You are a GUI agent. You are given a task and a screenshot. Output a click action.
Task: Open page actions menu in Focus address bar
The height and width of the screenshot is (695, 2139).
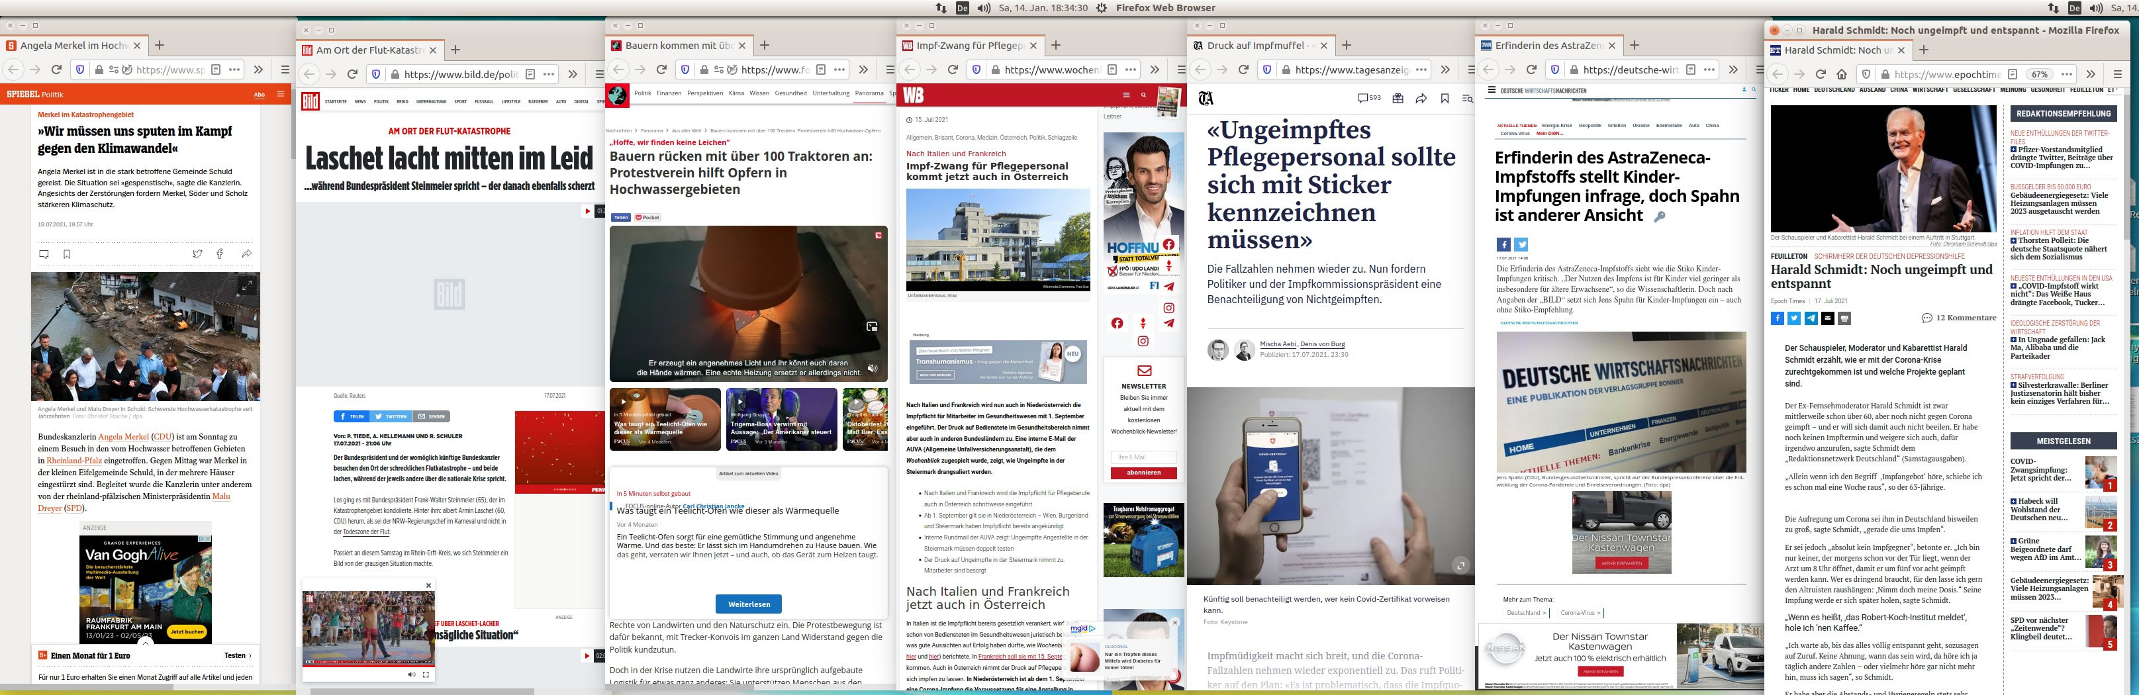pos(839,69)
